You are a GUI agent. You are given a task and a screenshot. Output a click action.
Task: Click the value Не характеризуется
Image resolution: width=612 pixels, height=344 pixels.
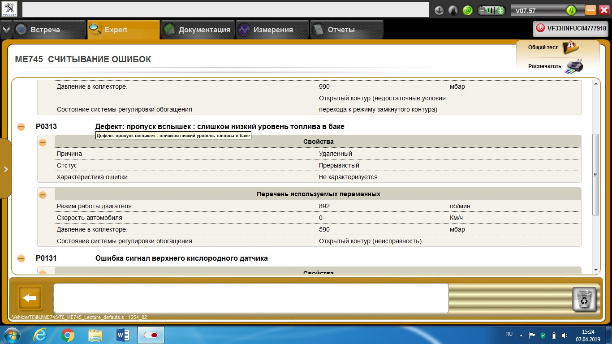point(348,177)
